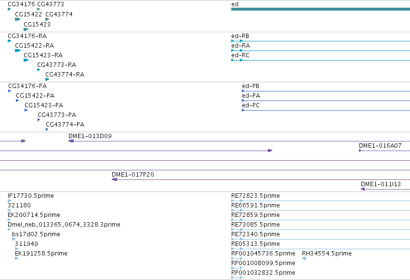Click the RP001045736.5prime EST glyph
The image size is (410, 280).
[x=237, y=258]
